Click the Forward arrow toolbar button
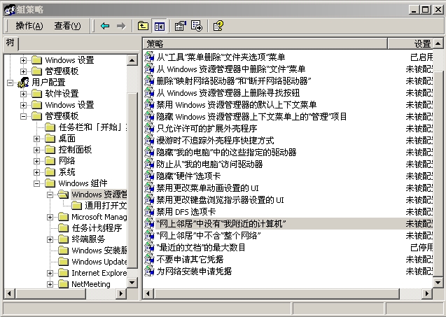Screen dimensions: 446x317 [121, 26]
